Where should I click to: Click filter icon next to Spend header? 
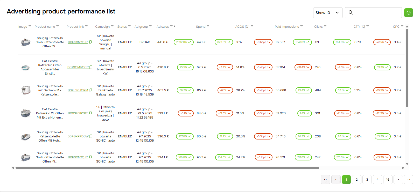[208, 26]
